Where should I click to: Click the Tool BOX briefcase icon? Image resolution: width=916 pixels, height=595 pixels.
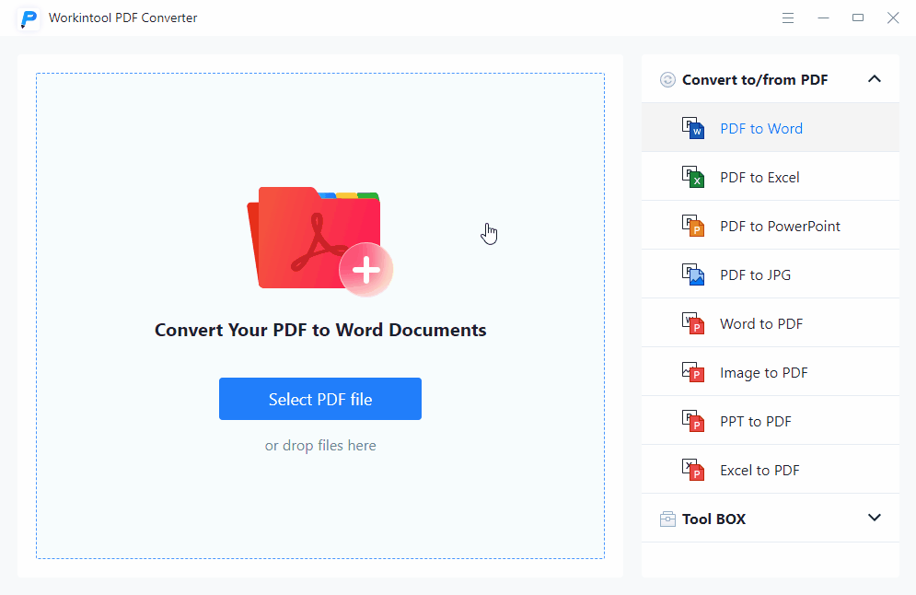(667, 519)
